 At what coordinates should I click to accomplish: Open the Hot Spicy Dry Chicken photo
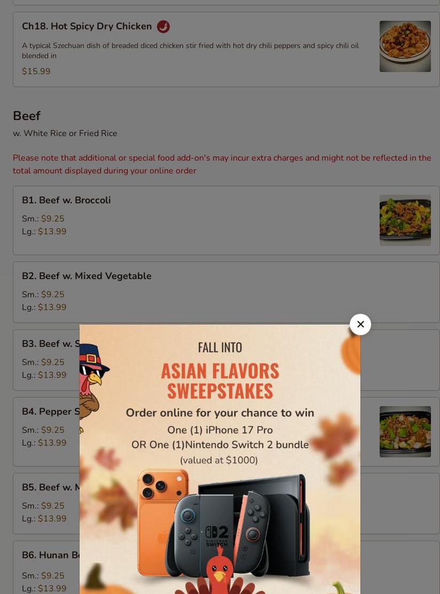405,46
